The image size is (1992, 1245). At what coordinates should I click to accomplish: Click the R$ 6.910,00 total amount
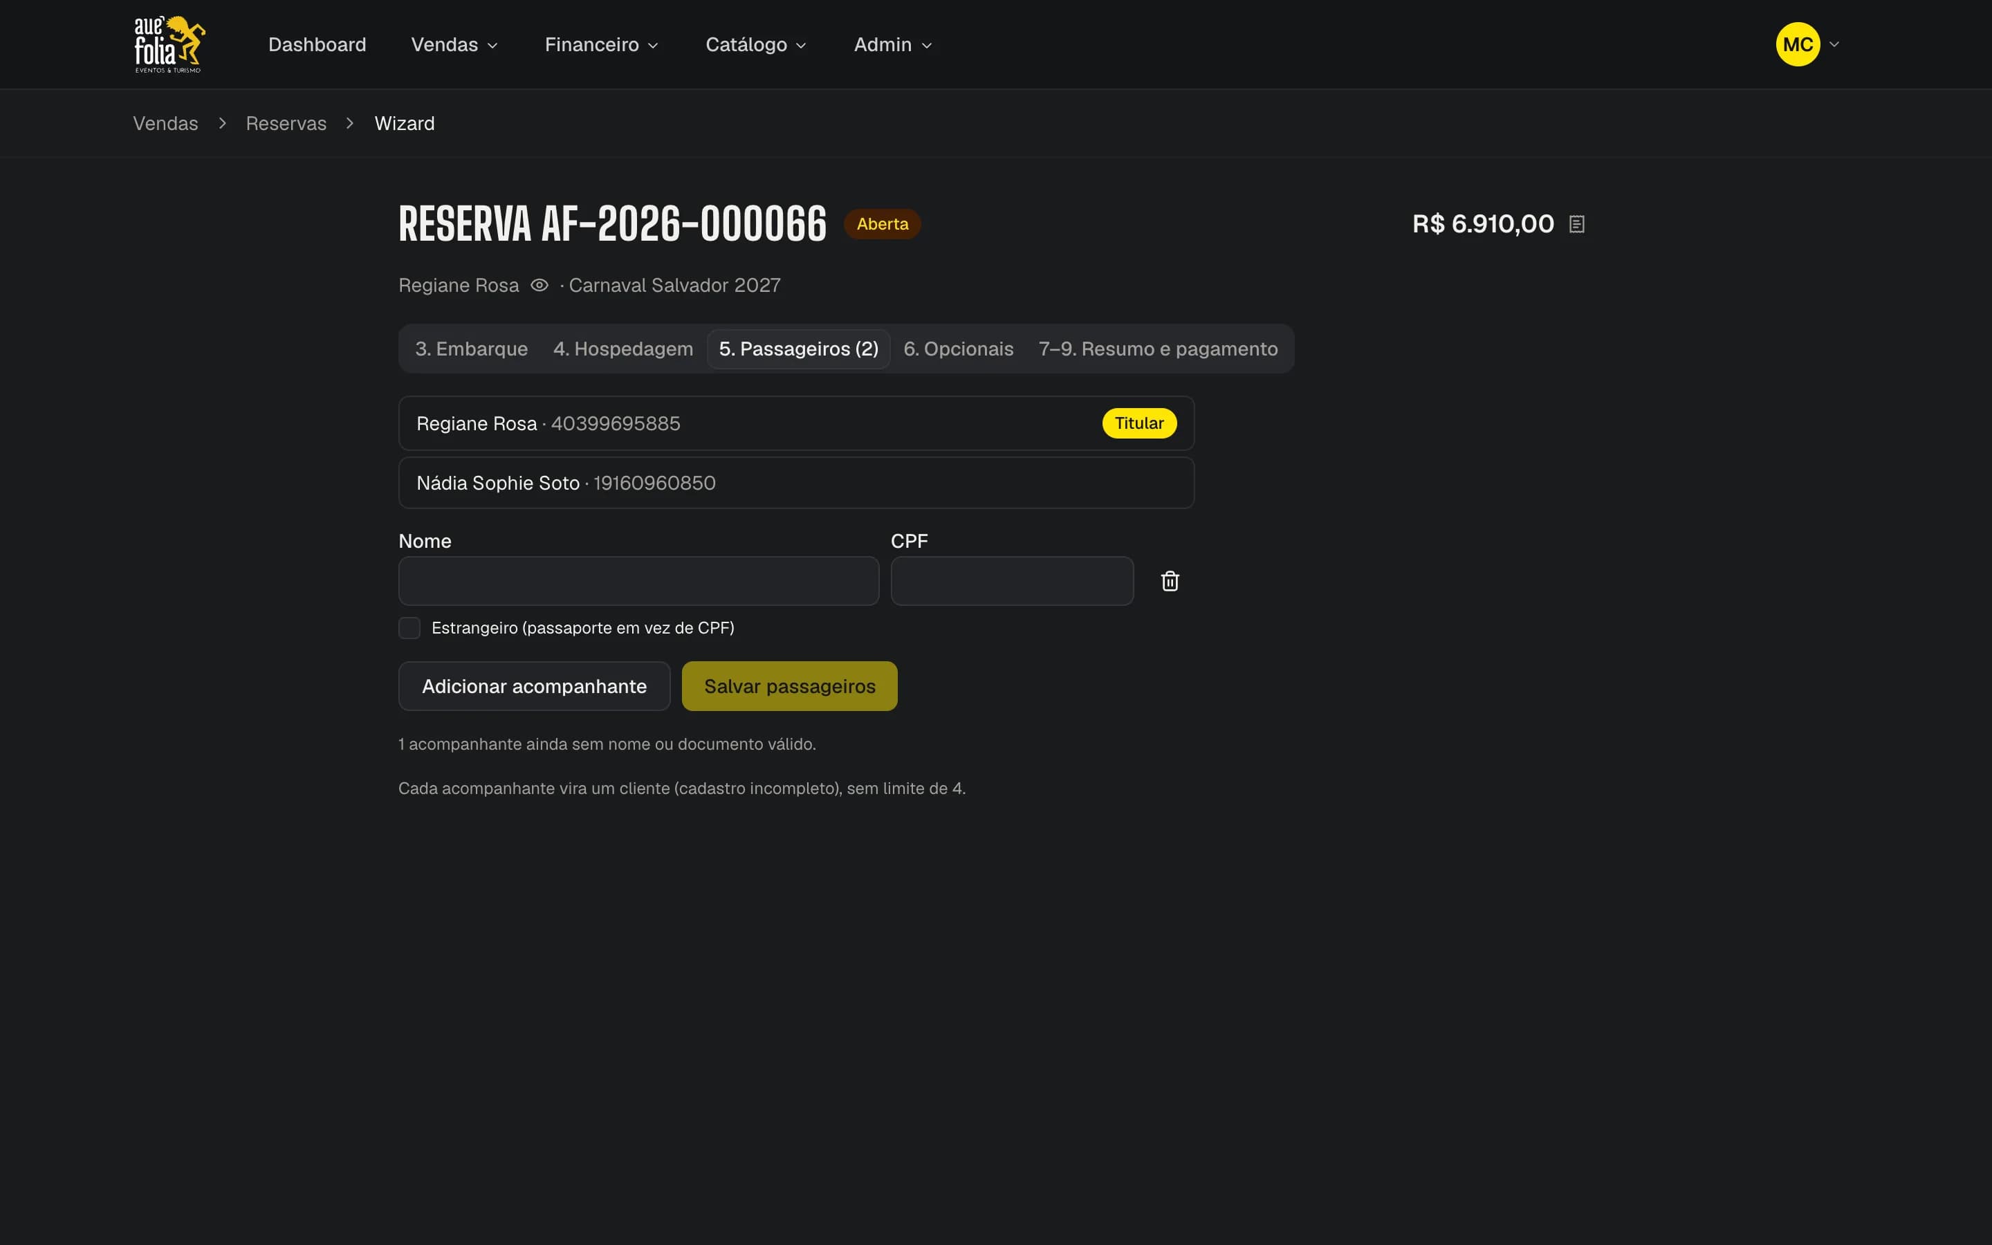(x=1484, y=224)
